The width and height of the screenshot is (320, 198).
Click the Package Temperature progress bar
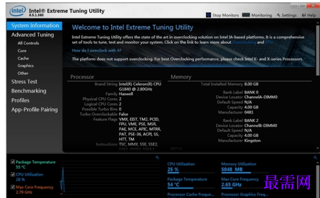[191, 188]
